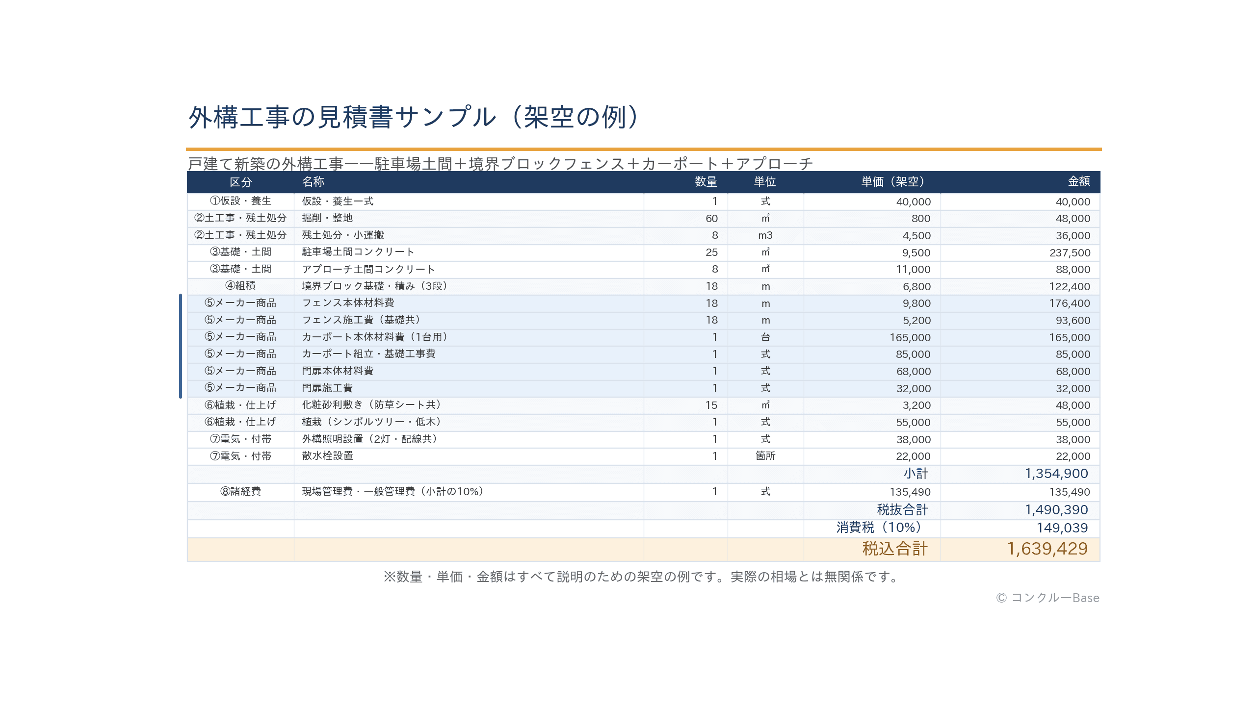Select アプローチ土間コンクリート item name
Viewport: 1256px width, 706px height.
469,269
